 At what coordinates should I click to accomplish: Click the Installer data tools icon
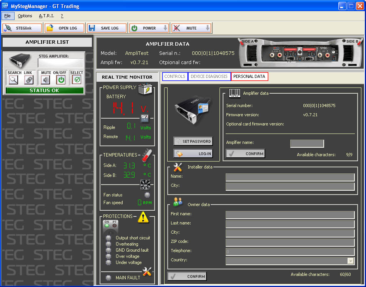[x=178, y=167]
